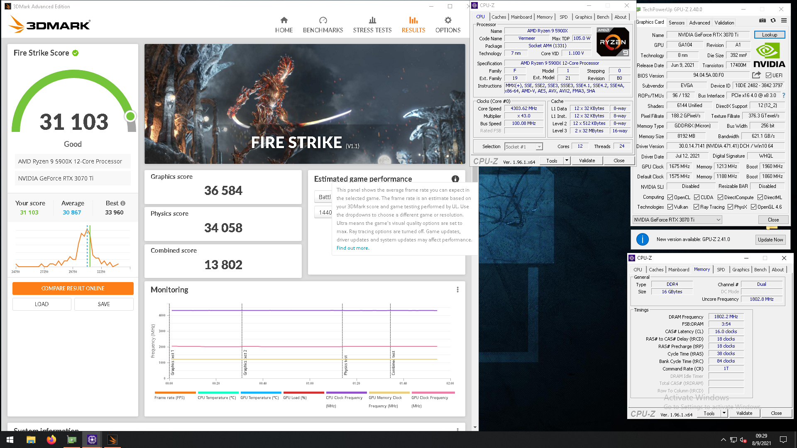Click the Validate button in upper CPU-Z window
Viewport: 797px width, 448px height.
[587, 161]
